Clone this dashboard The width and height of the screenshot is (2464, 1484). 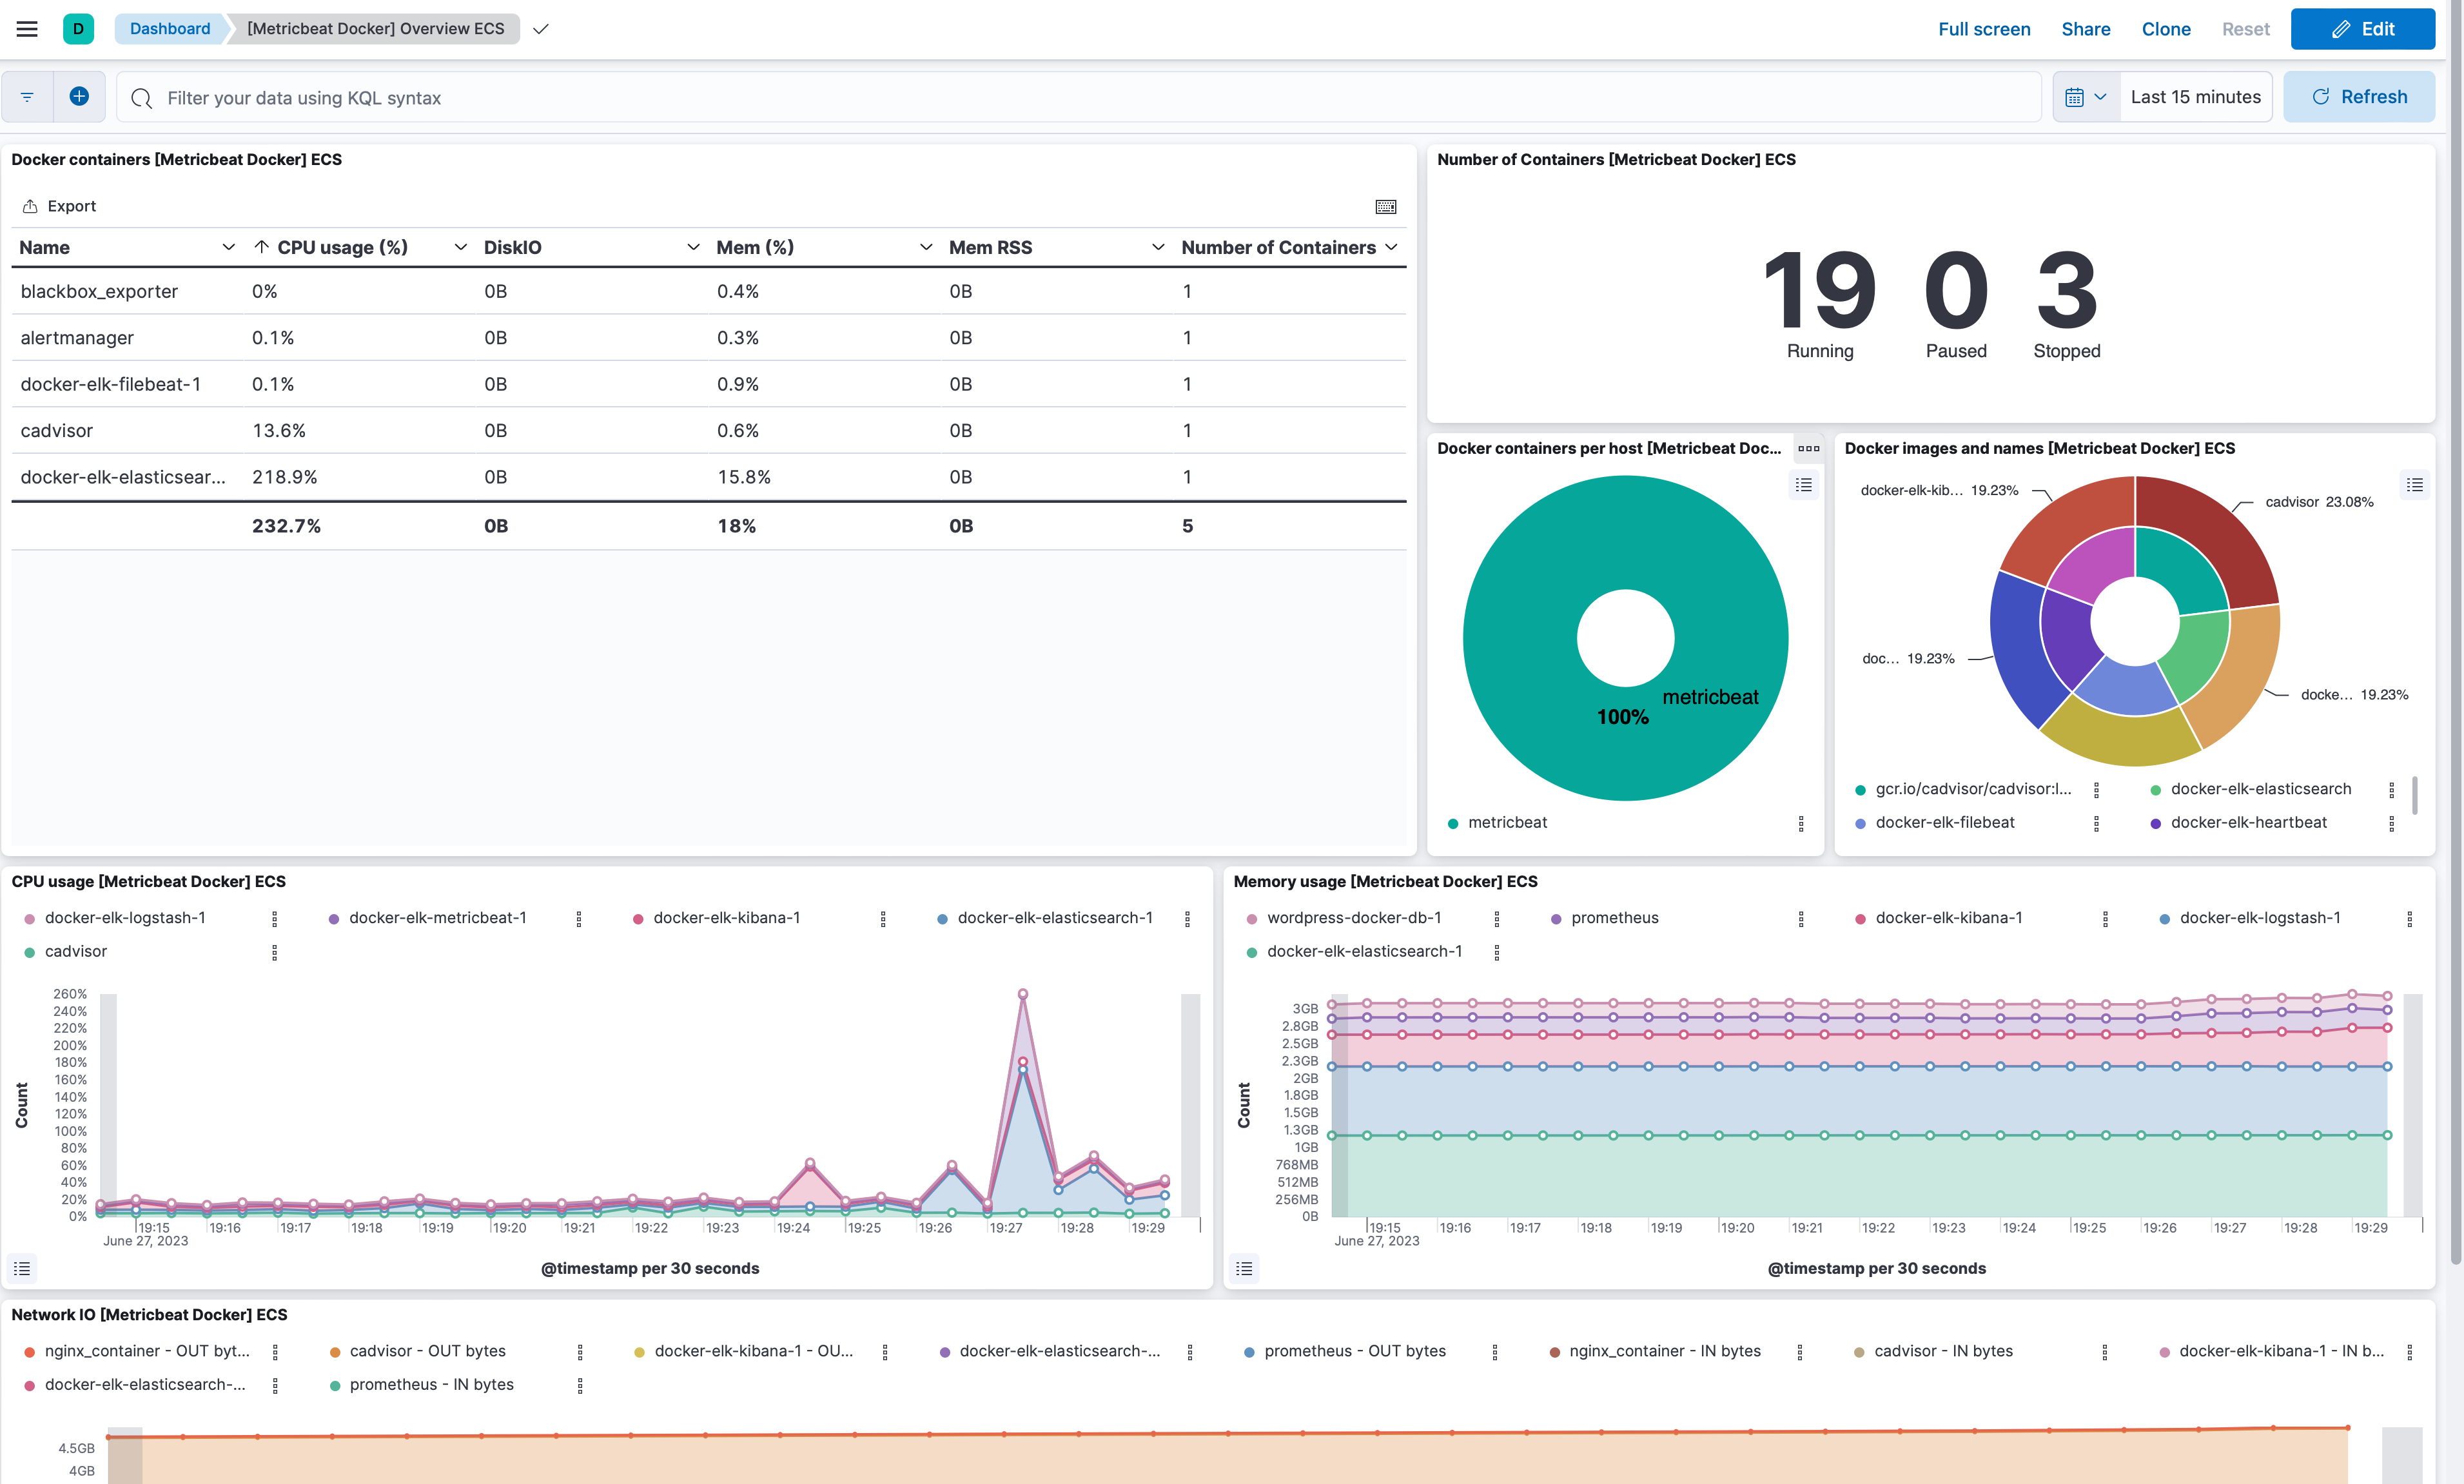(x=2165, y=29)
